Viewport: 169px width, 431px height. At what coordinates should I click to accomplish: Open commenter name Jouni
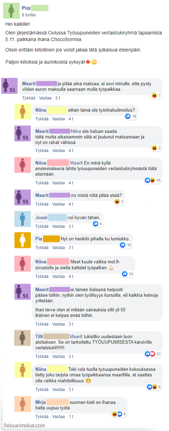(41, 218)
